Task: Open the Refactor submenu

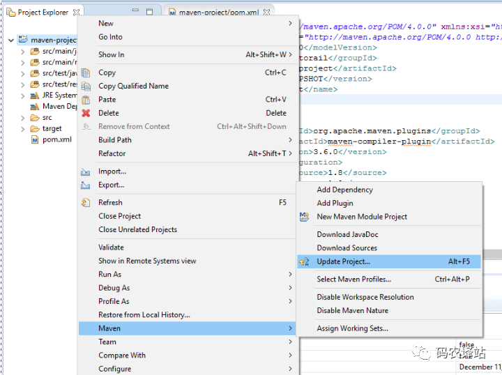Action: click(x=187, y=153)
